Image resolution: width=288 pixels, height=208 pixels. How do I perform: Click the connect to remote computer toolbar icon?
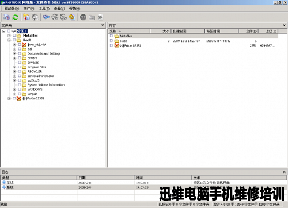coord(7,17)
